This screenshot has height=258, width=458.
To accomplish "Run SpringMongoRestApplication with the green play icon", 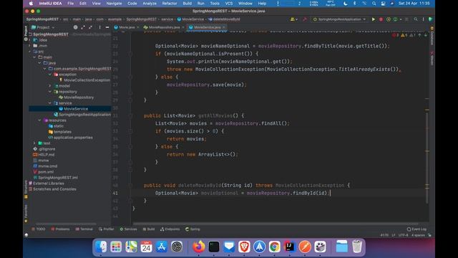I will click(374, 19).
